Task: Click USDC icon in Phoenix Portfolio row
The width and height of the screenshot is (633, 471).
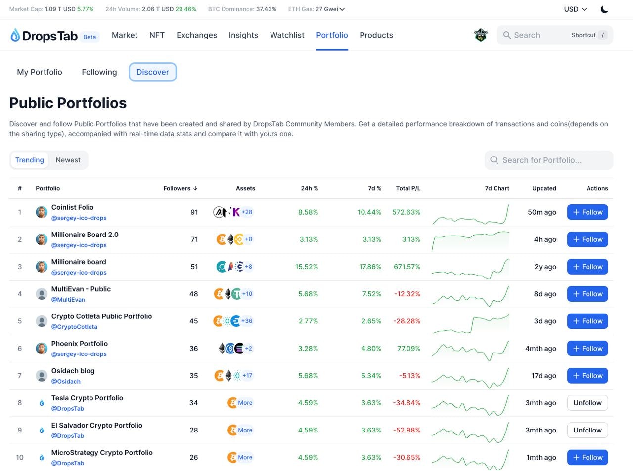Action: pyautogui.click(x=230, y=349)
